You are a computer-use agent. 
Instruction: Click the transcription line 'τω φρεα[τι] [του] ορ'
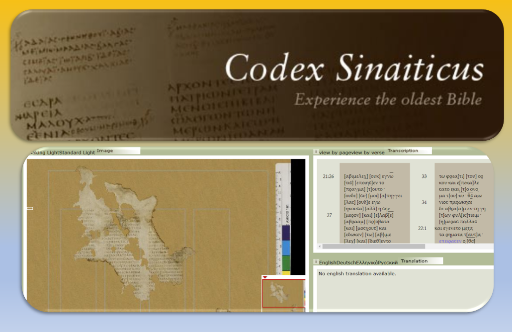[x=461, y=176]
